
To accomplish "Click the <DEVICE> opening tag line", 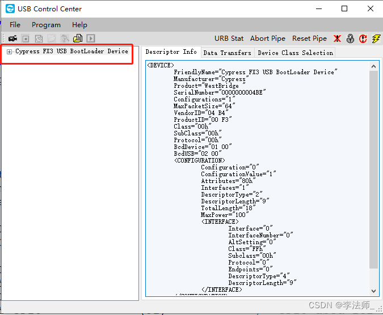I will [161, 65].
